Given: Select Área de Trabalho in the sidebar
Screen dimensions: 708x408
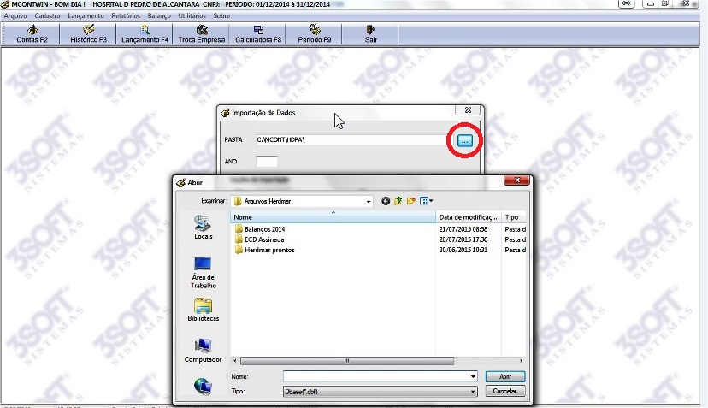Looking at the screenshot, I should 203,273.
